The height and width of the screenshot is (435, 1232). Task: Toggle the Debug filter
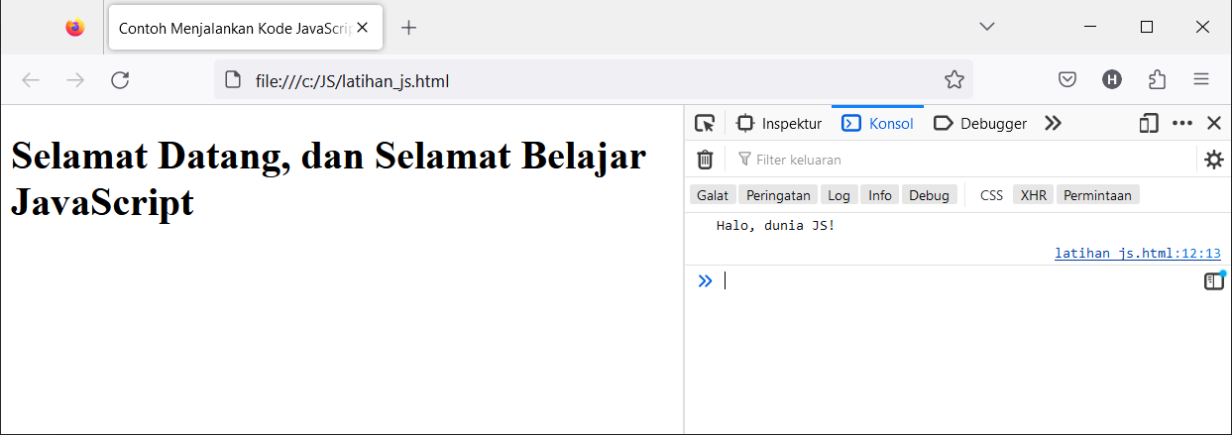pos(930,195)
